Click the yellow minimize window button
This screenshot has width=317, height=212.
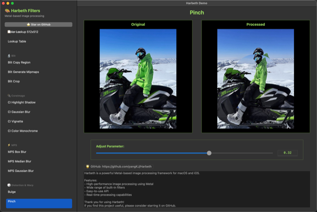click(x=8, y=3)
